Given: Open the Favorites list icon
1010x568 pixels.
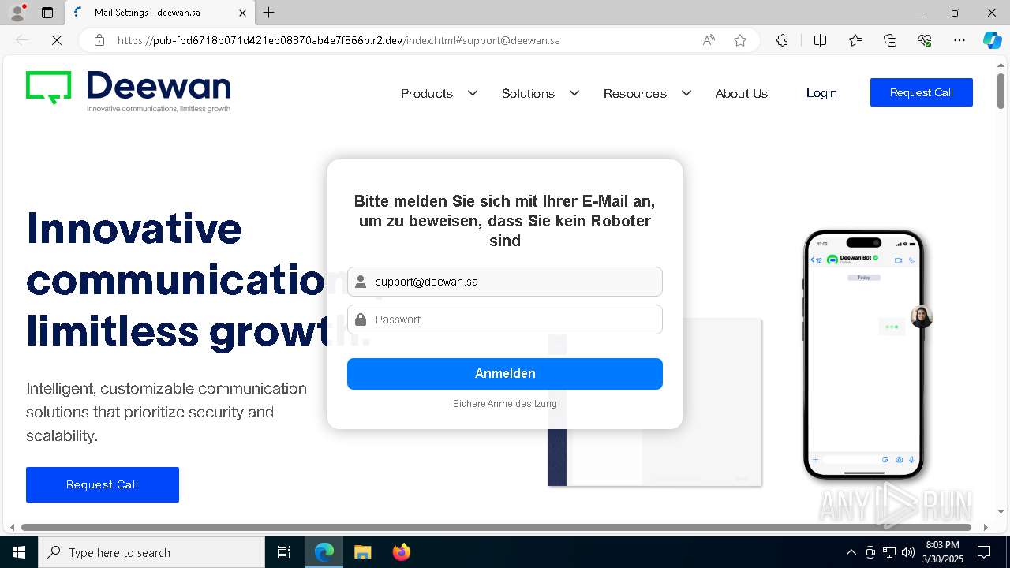Looking at the screenshot, I should point(855,40).
